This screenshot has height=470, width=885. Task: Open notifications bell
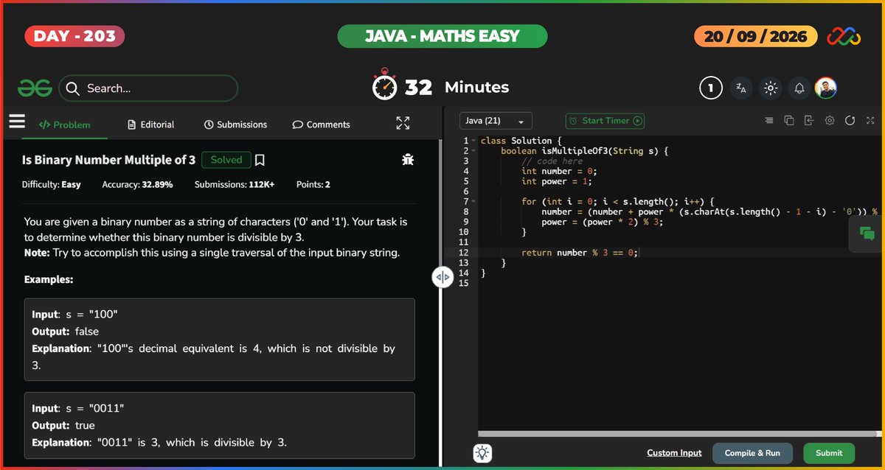pos(799,88)
